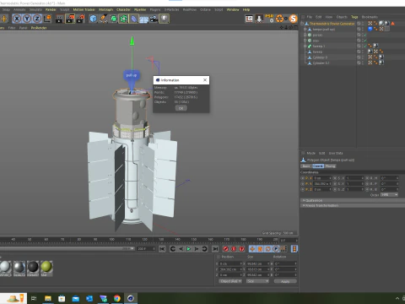Select the spline Pen tool

point(103,19)
